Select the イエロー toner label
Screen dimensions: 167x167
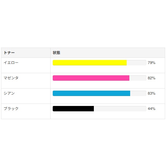[11, 63]
